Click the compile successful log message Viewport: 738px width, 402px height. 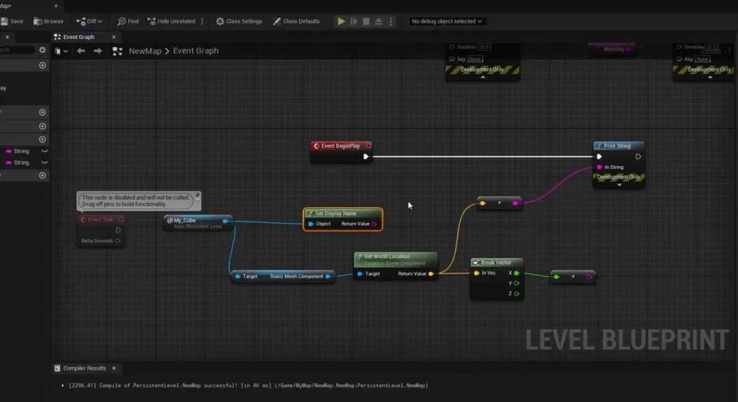click(x=248, y=386)
